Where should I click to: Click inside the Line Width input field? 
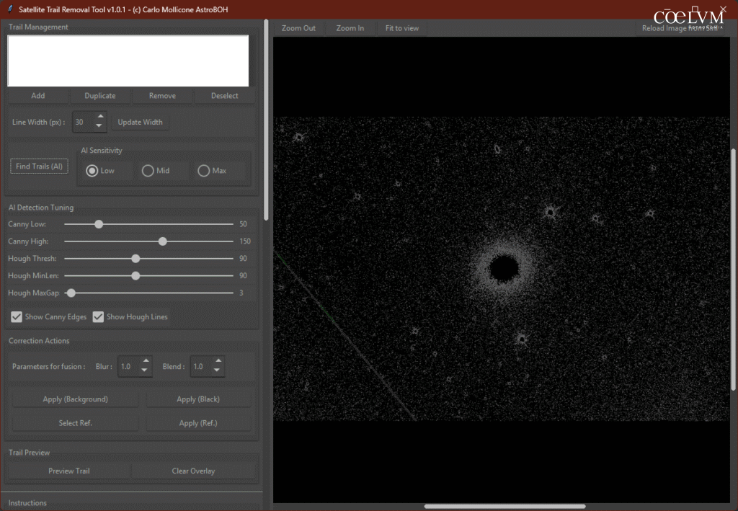point(82,123)
